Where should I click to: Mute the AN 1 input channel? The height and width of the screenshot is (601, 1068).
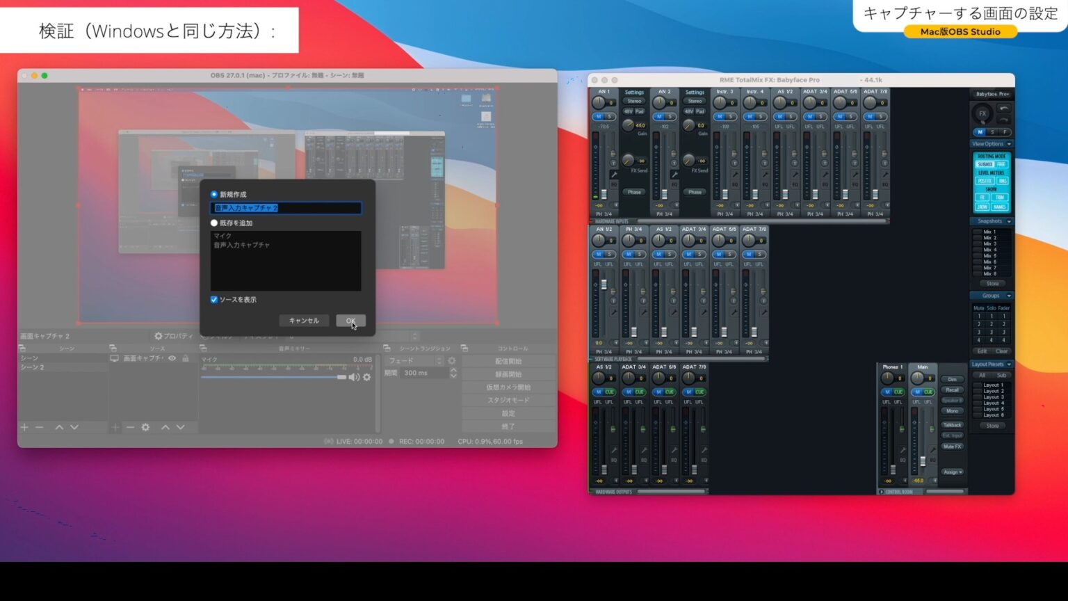click(x=599, y=117)
